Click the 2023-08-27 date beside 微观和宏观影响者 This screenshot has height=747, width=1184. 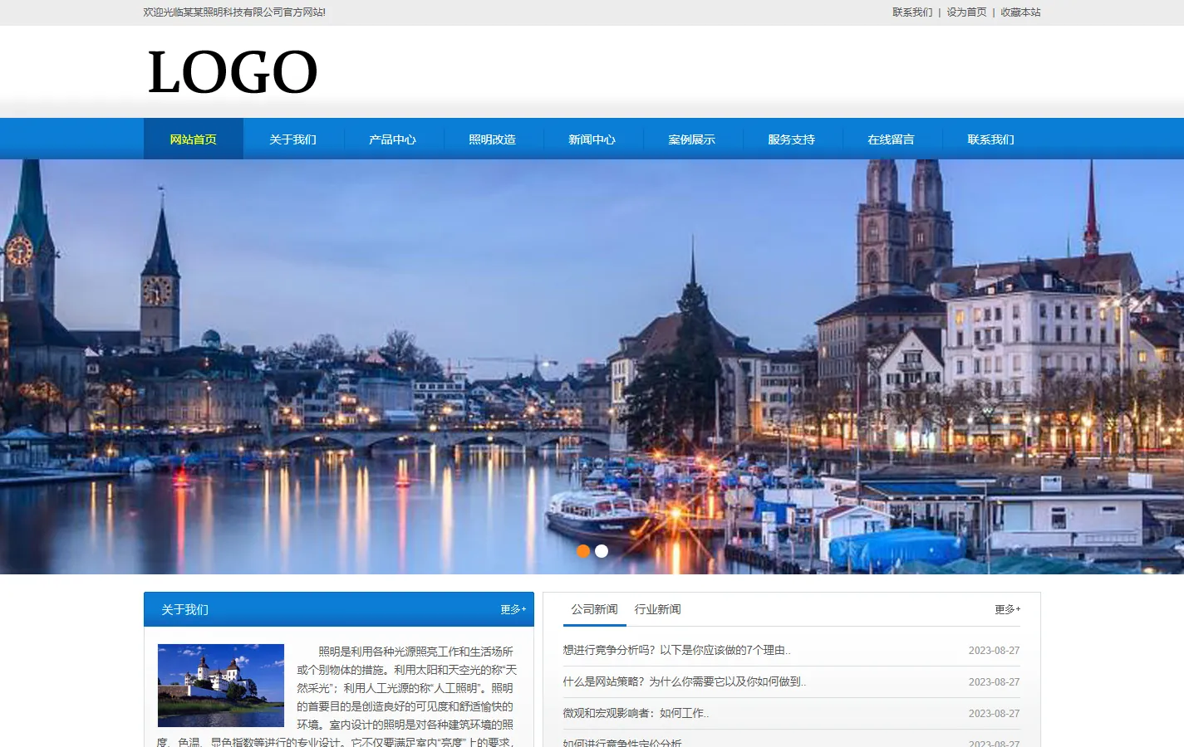click(x=994, y=714)
